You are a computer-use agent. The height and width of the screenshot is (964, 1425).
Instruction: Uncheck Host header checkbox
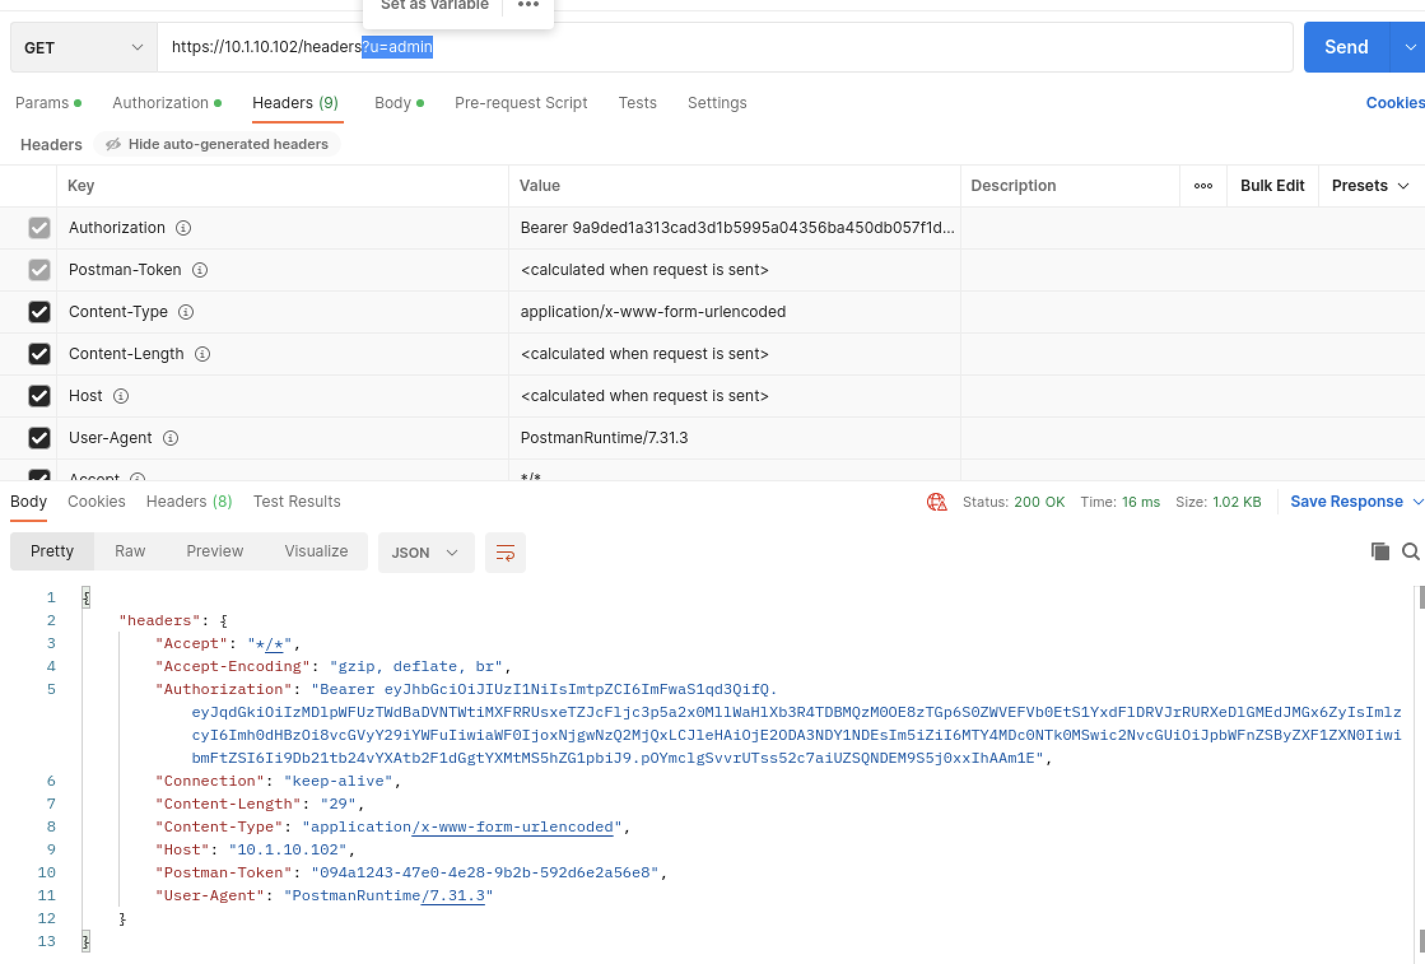tap(39, 396)
